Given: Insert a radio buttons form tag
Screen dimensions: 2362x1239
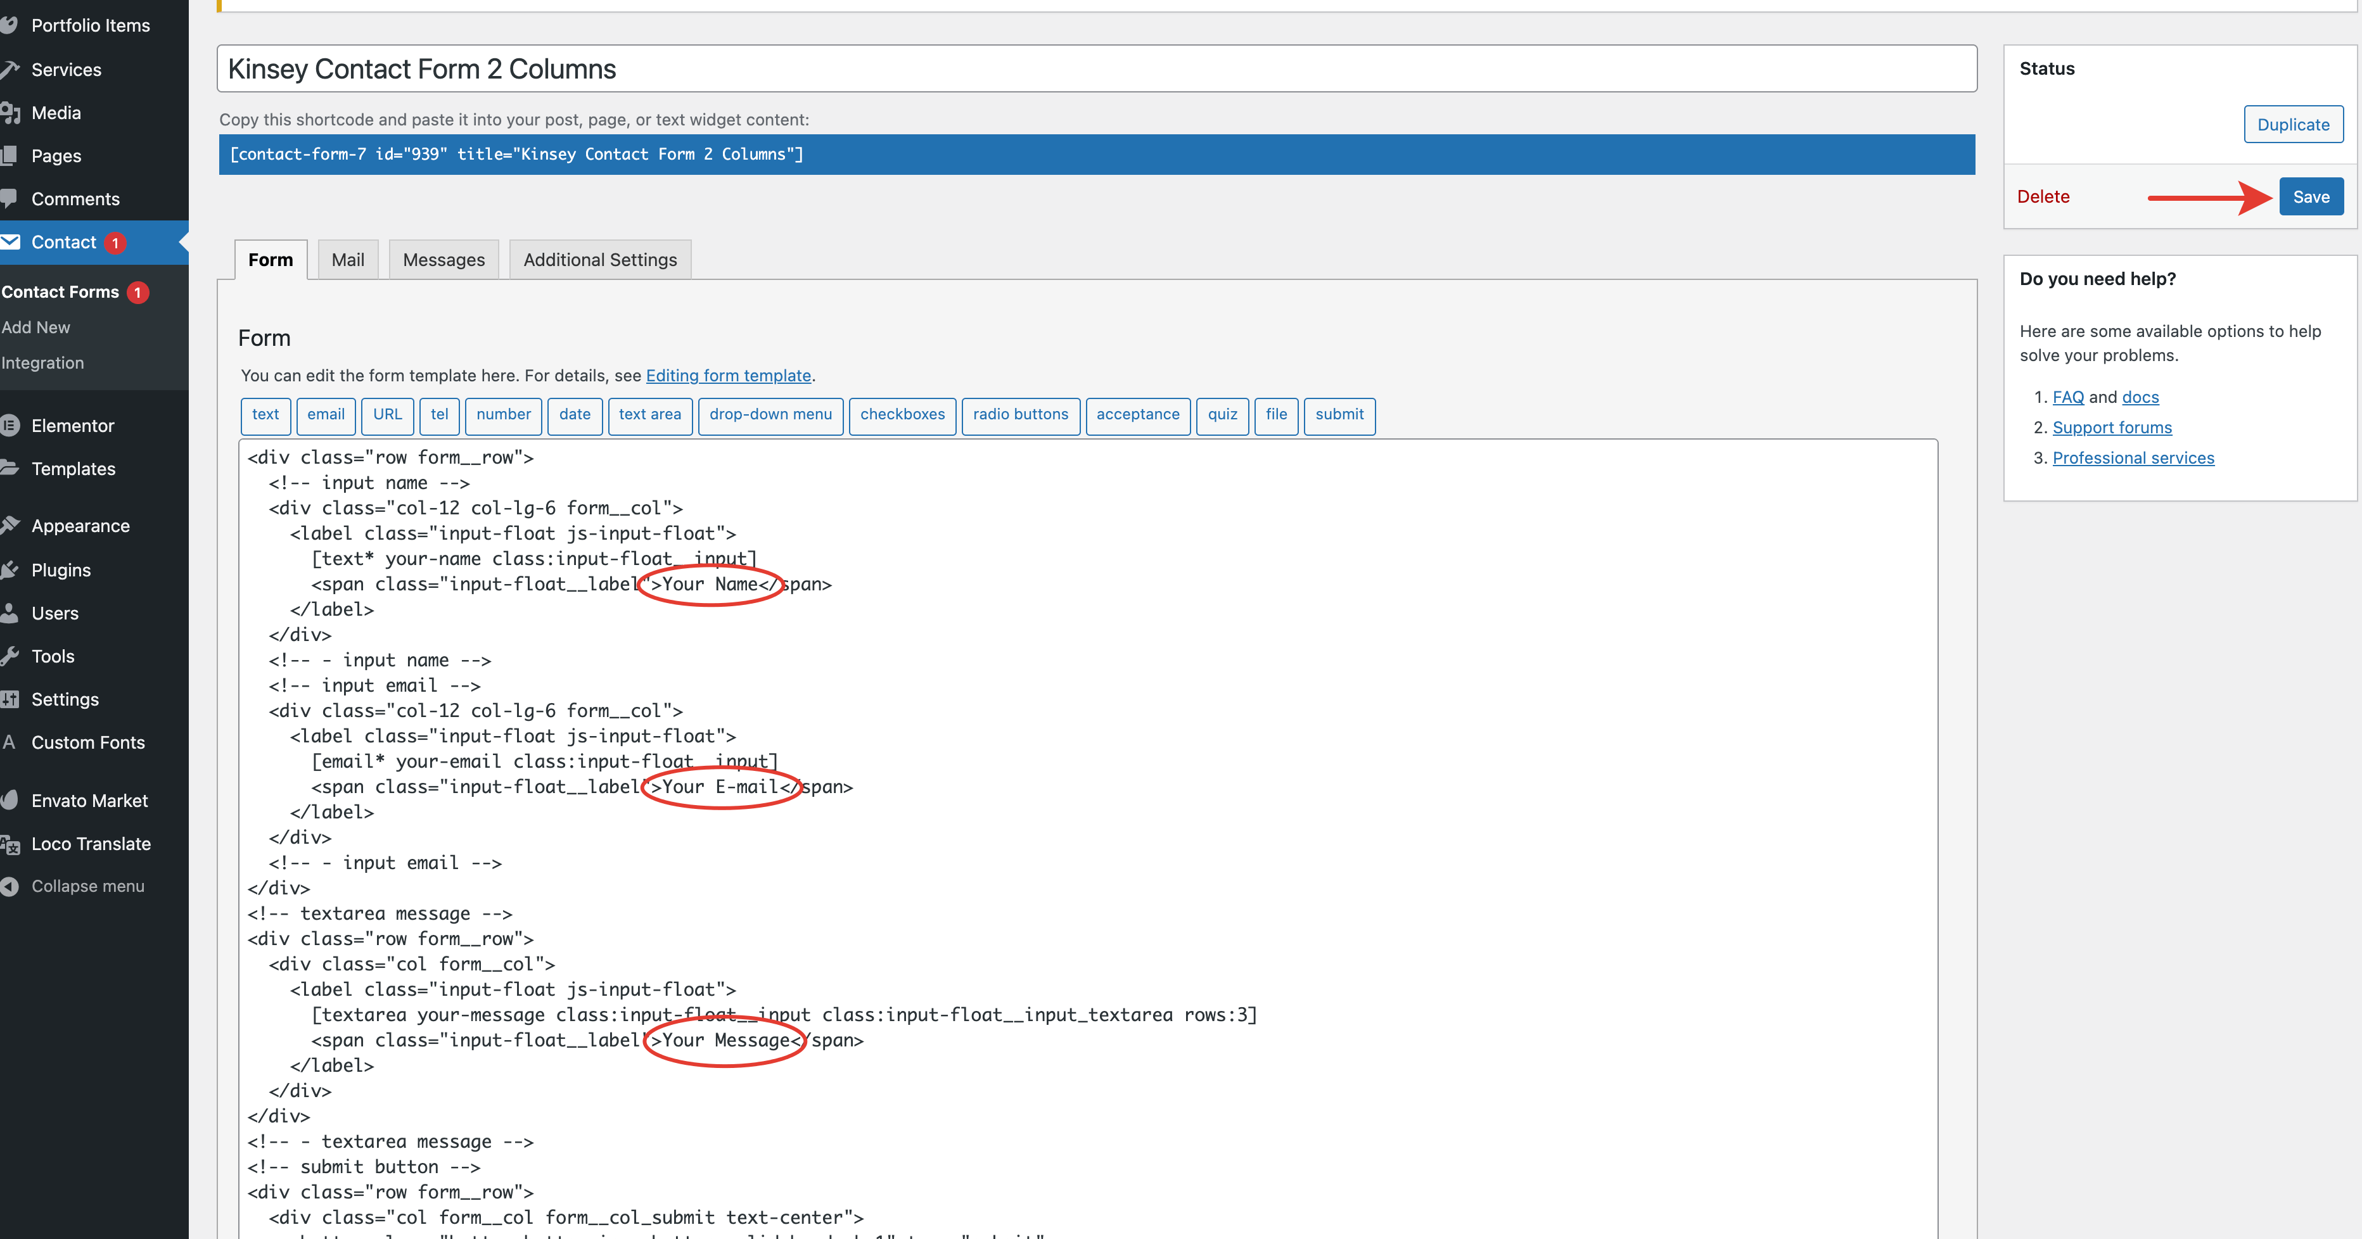Looking at the screenshot, I should (x=1019, y=414).
